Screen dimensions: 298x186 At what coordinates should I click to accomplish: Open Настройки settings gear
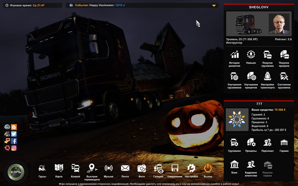click(191, 168)
